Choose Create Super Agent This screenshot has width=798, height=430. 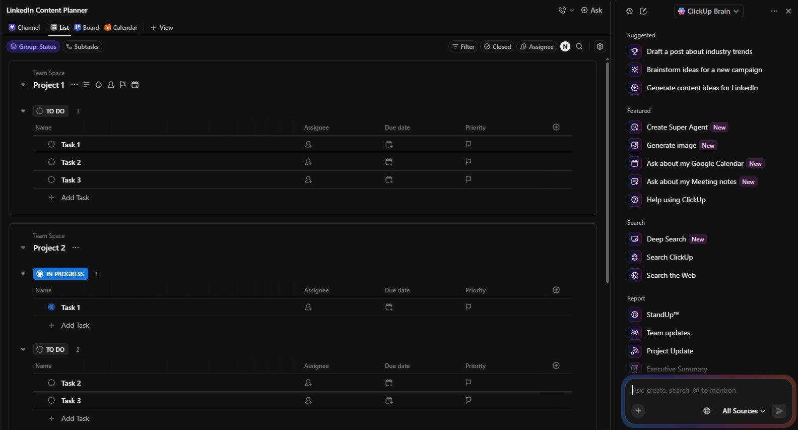click(x=678, y=128)
